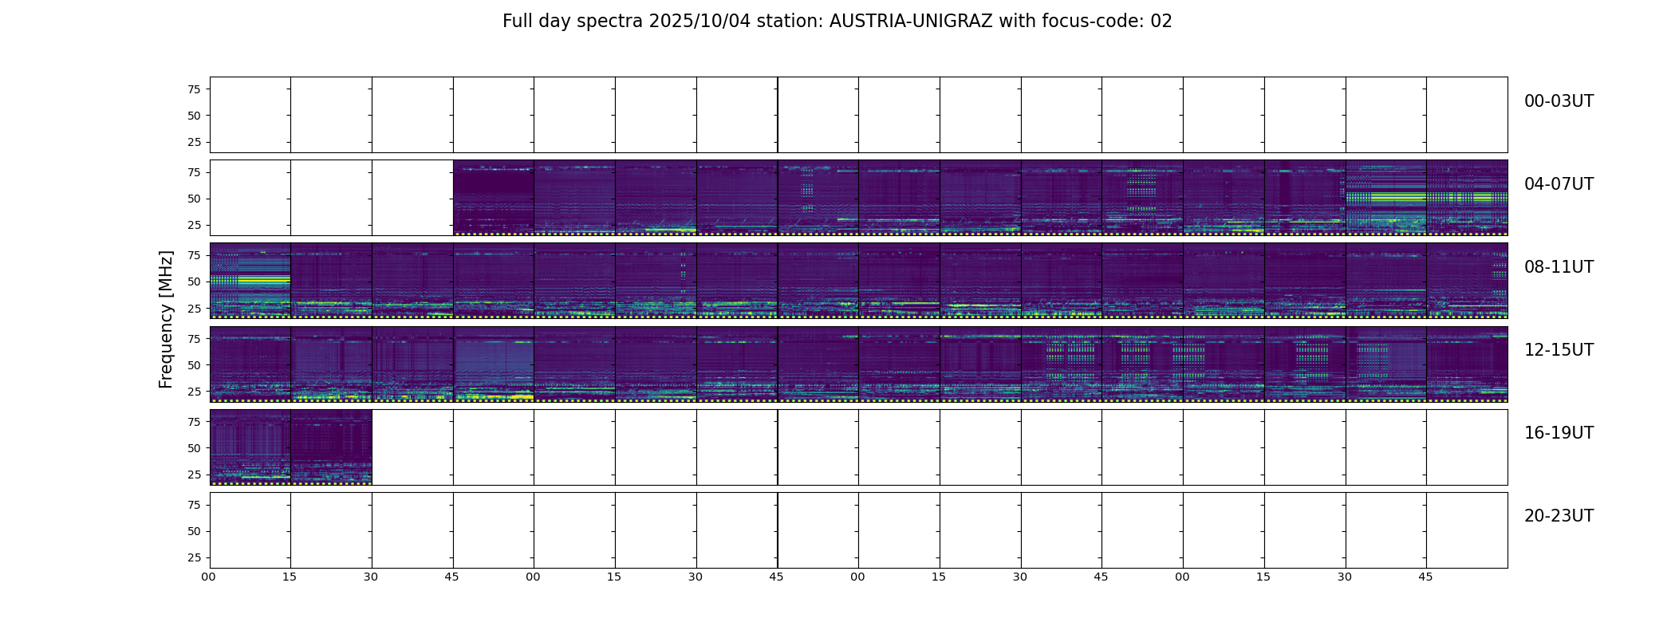Select the "00-03UT" row label
This screenshot has width=1675, height=638.
click(x=1559, y=101)
